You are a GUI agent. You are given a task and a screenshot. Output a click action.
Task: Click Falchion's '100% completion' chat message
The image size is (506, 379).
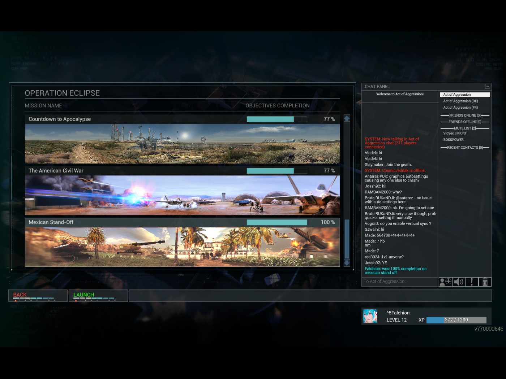click(395, 271)
